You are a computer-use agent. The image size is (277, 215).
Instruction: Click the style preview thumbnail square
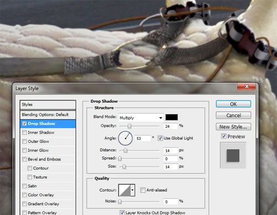233,156
